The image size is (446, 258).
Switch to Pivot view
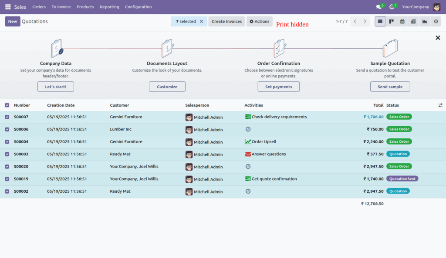413,21
